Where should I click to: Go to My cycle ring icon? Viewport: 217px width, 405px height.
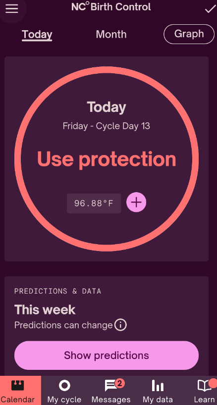click(64, 386)
